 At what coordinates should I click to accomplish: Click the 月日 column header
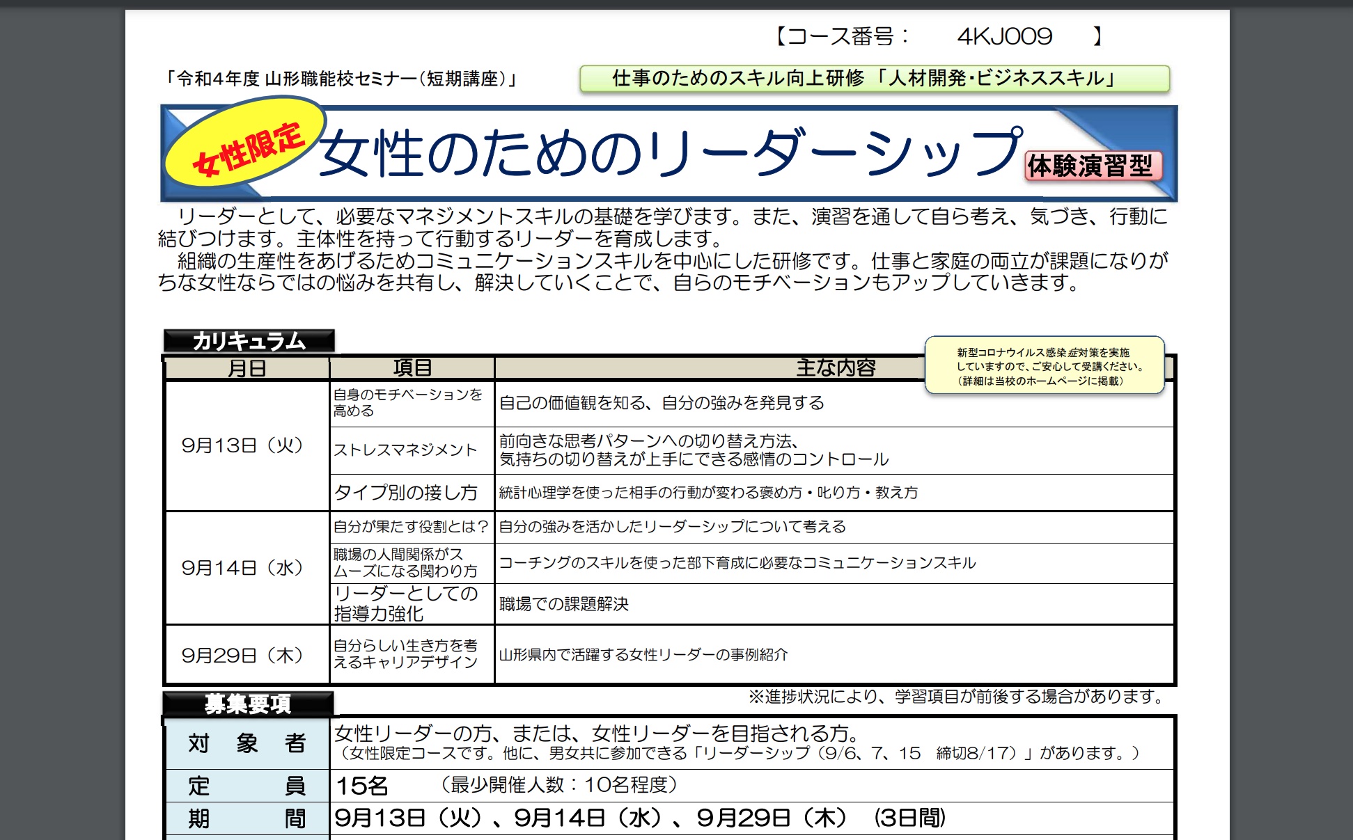[x=247, y=367]
